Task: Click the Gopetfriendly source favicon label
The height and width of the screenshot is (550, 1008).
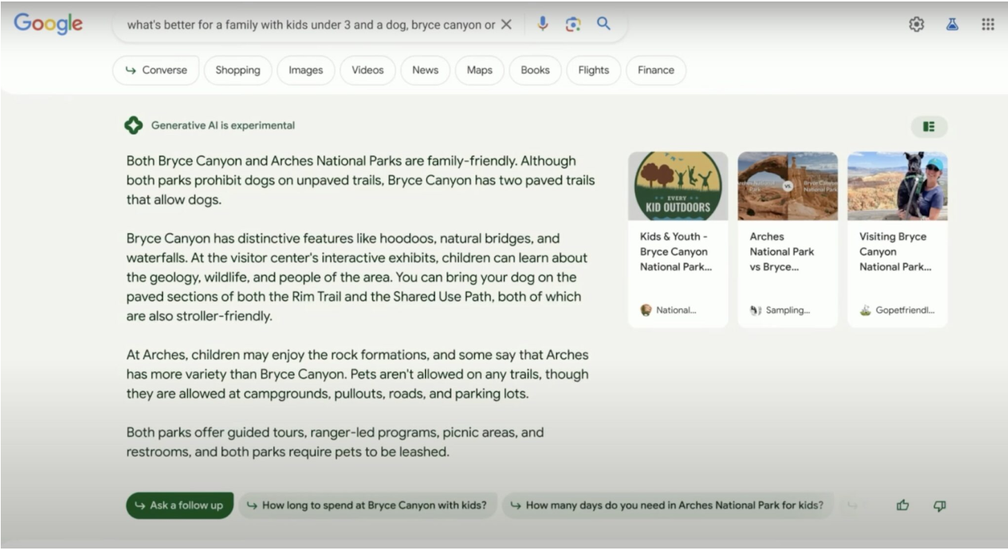Action: click(x=897, y=311)
